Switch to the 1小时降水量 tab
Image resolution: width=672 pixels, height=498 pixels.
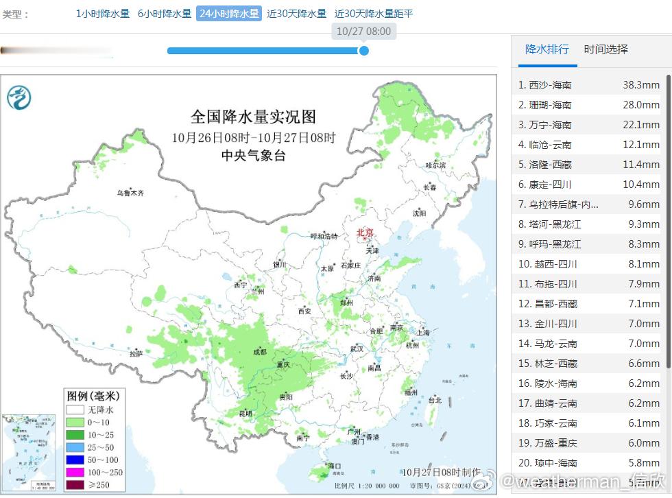(102, 12)
